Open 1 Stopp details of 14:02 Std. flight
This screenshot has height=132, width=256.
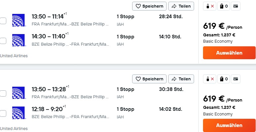(126, 109)
